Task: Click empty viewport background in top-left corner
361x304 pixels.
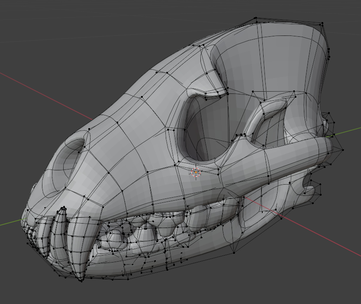Action: pos(26,22)
